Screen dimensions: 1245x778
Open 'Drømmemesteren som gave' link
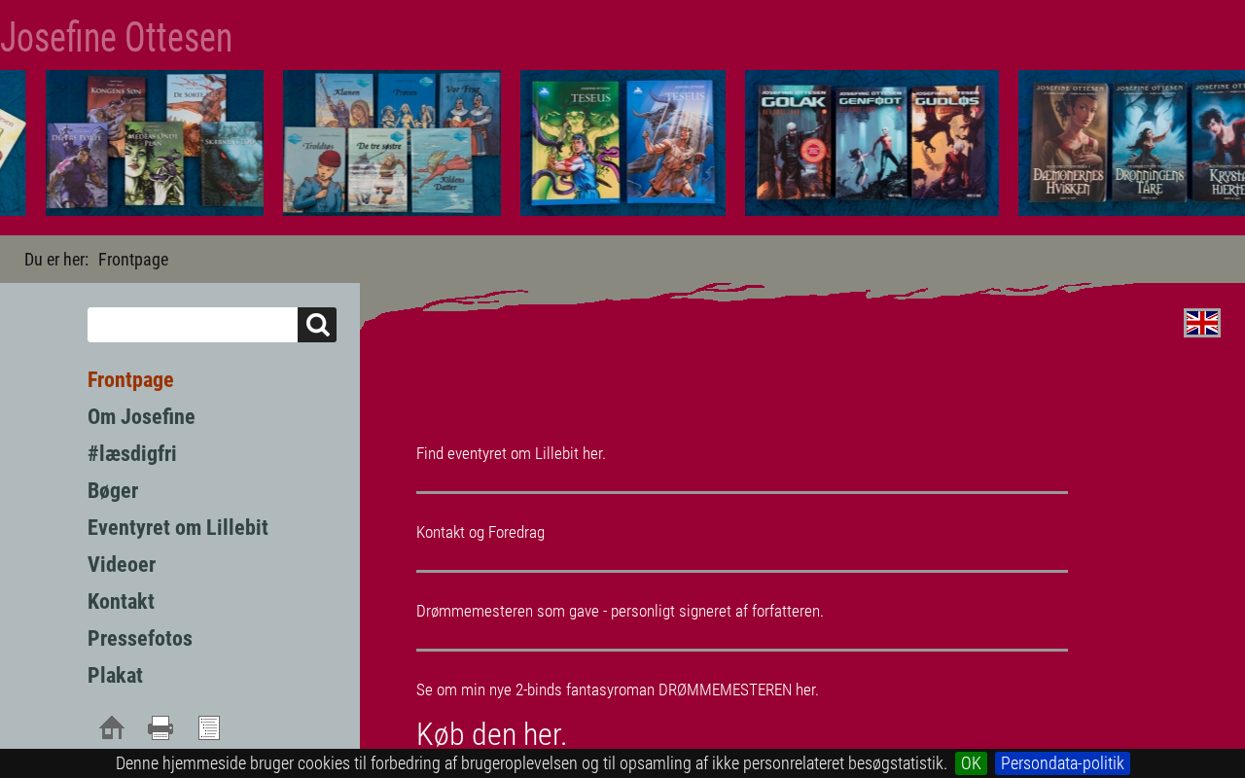620,611
